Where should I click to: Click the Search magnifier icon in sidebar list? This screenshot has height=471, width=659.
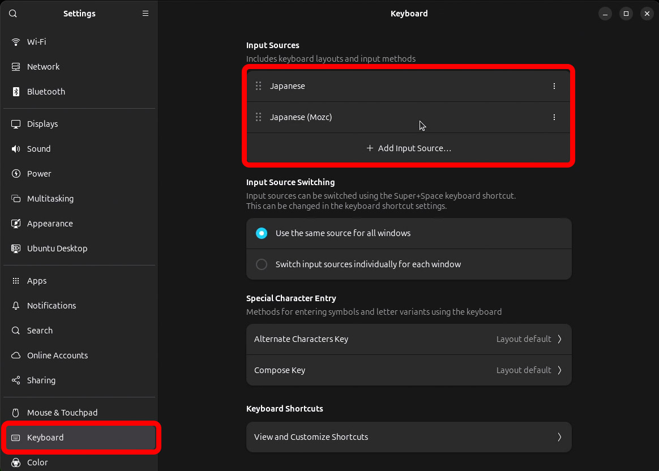coord(16,330)
